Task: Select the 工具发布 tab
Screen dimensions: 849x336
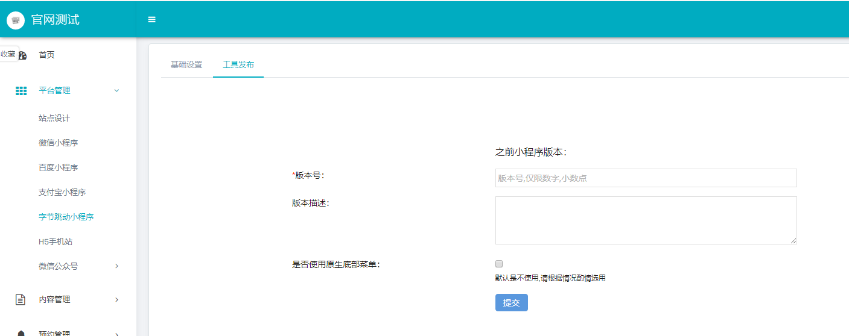Action: pos(238,65)
